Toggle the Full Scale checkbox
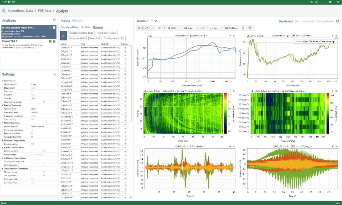Image resolution: width=342 pixels, height=205 pixels. pyautogui.click(x=182, y=28)
